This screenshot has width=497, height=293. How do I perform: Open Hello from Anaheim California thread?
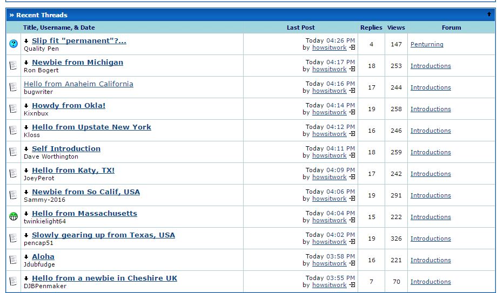coord(78,84)
